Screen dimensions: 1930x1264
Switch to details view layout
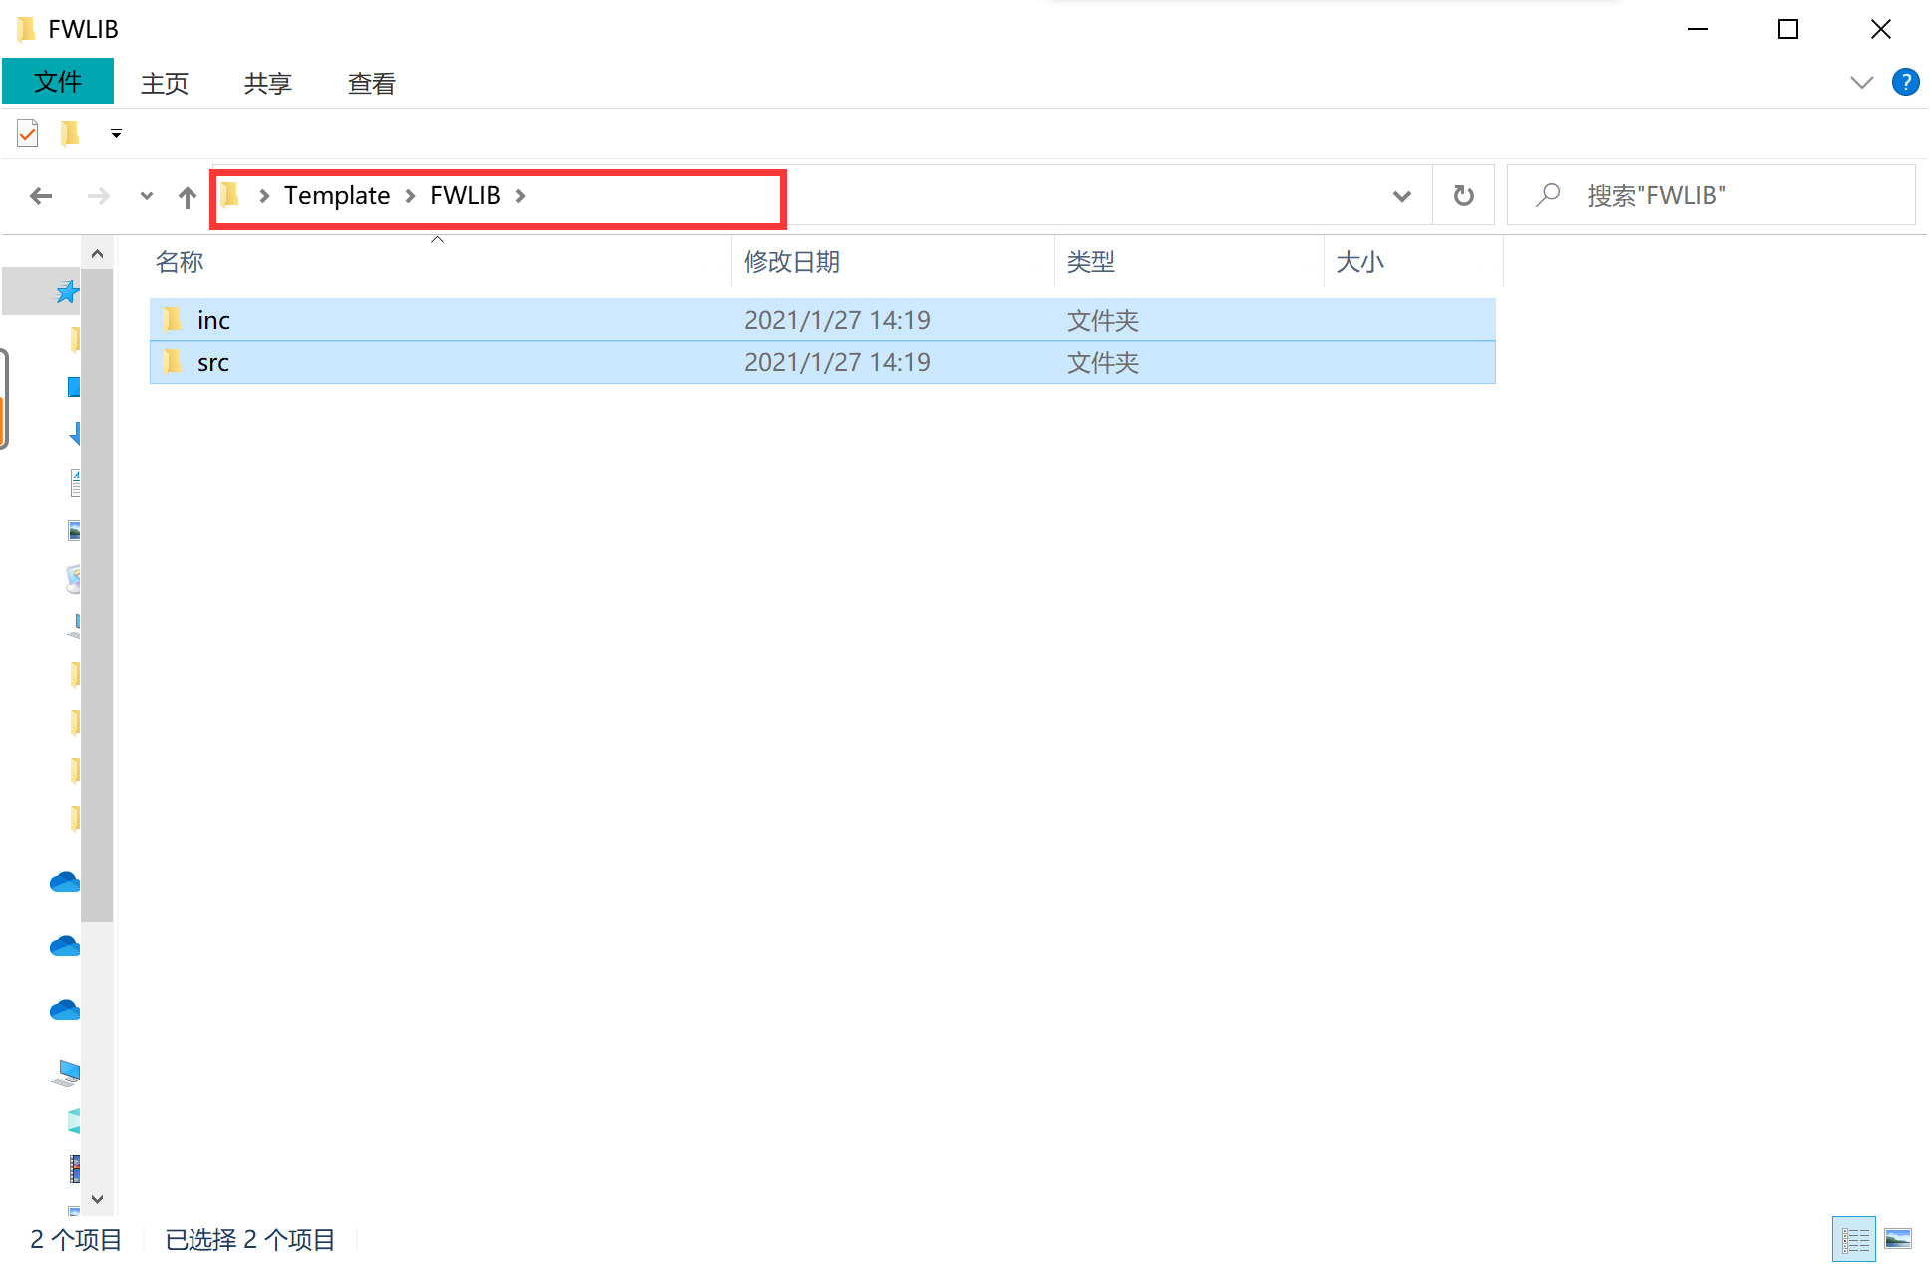pyautogui.click(x=1854, y=1239)
